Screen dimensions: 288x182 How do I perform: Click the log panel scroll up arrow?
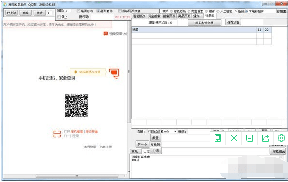281,158
